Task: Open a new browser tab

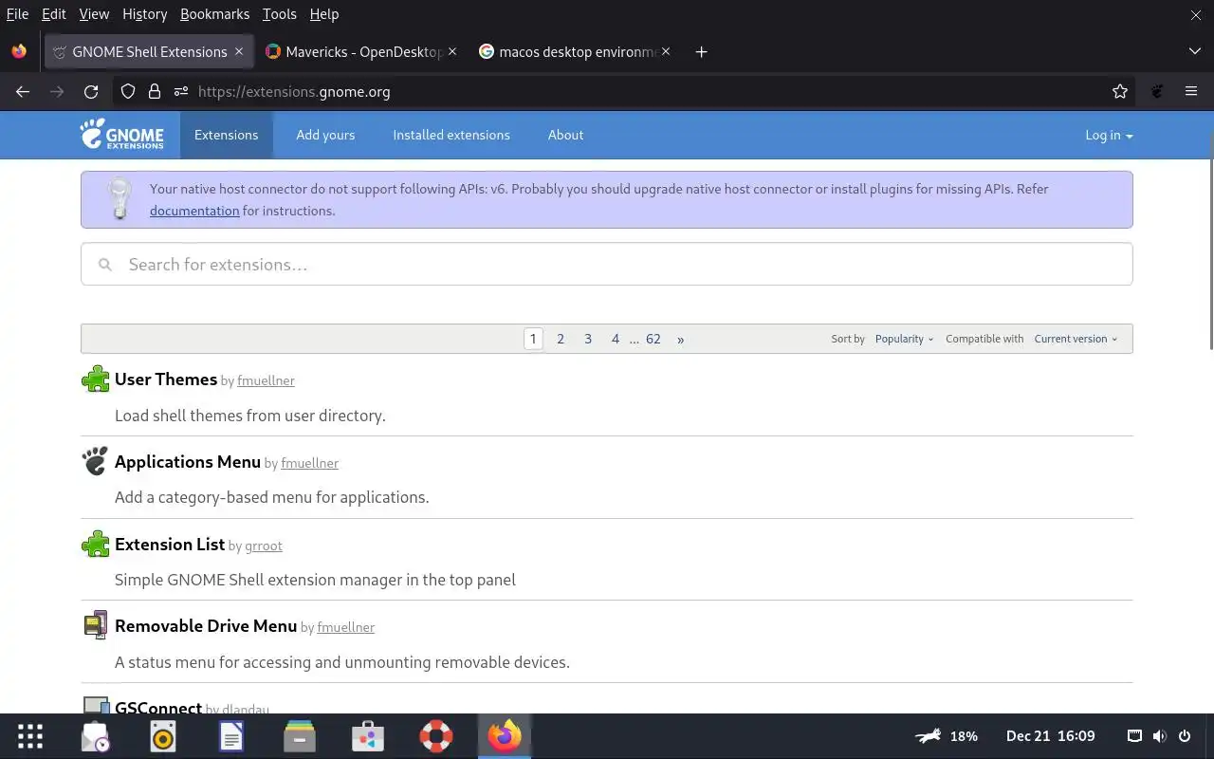Action: (701, 52)
